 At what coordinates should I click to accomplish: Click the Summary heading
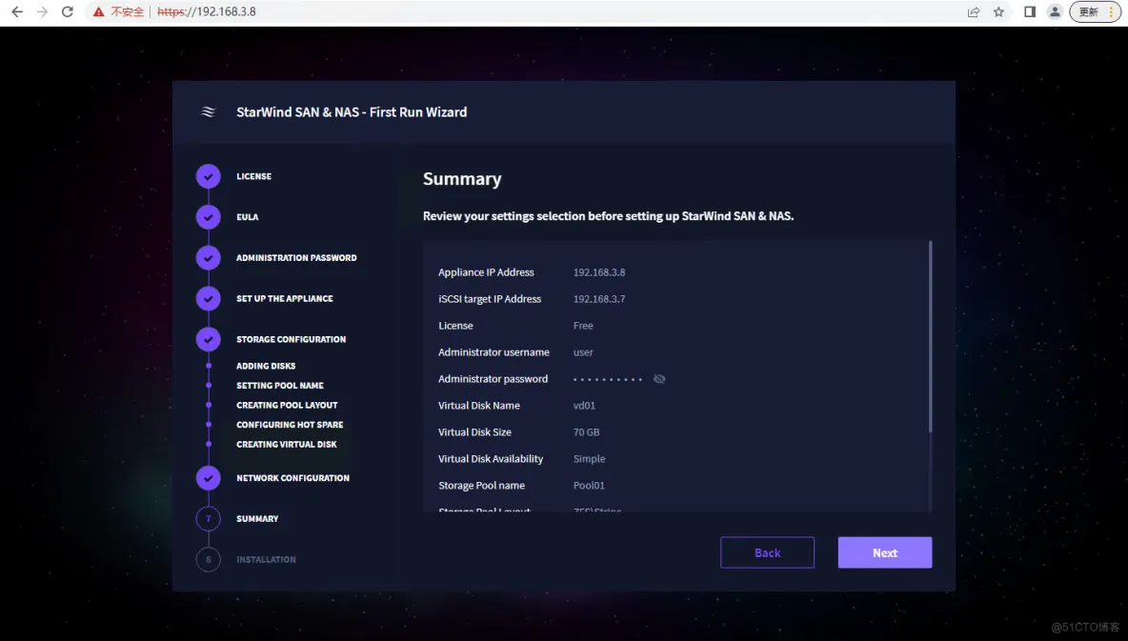pos(462,178)
